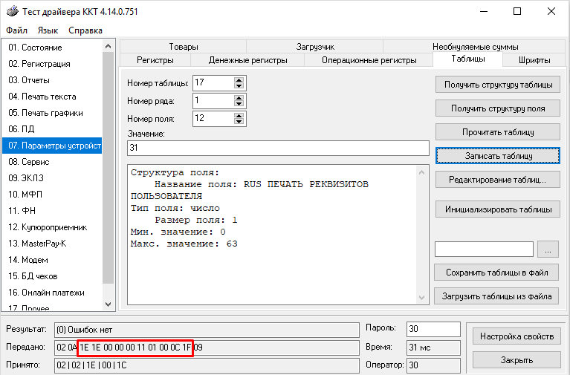Viewport: 570px width, 375px height.
Task: Open the Справка menu
Action: [x=85, y=30]
